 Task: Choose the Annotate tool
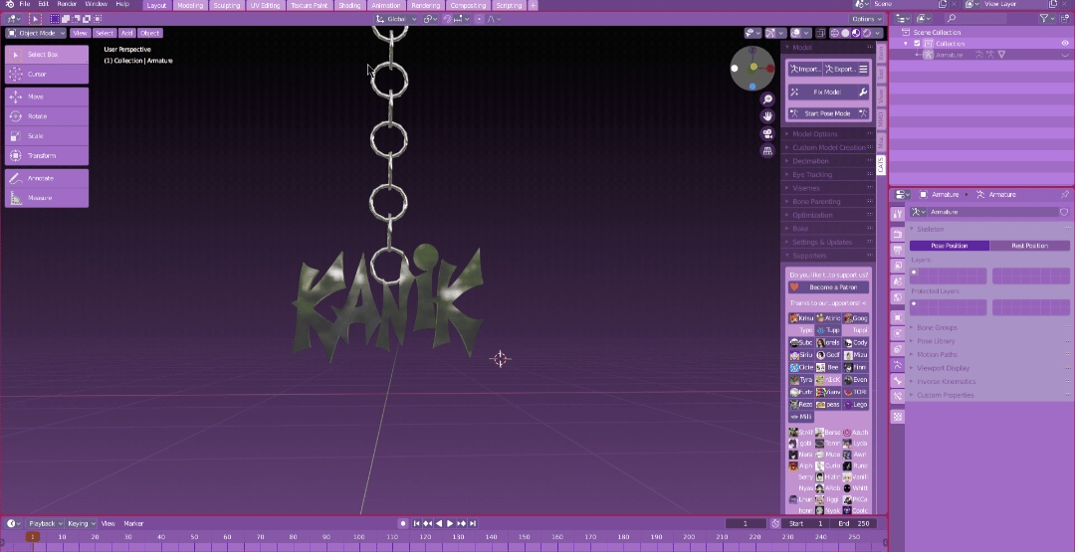(47, 178)
